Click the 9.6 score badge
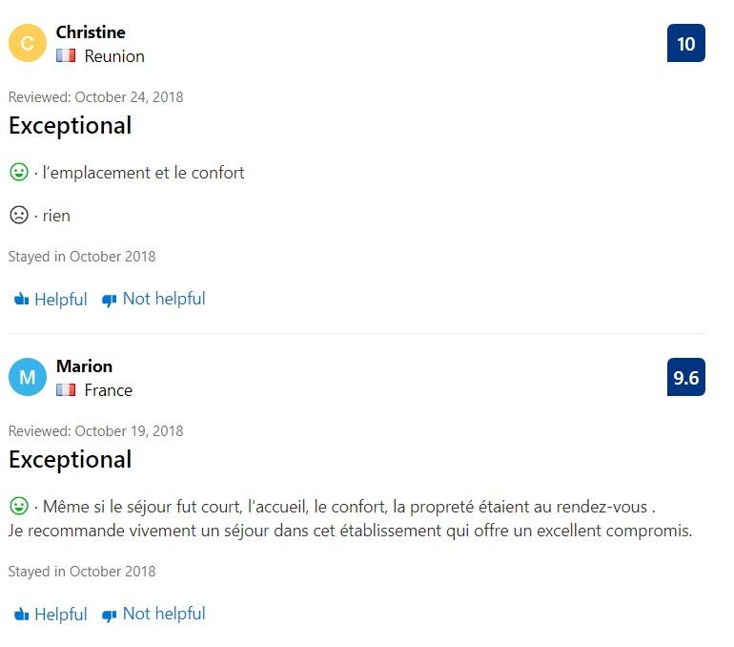 686,377
